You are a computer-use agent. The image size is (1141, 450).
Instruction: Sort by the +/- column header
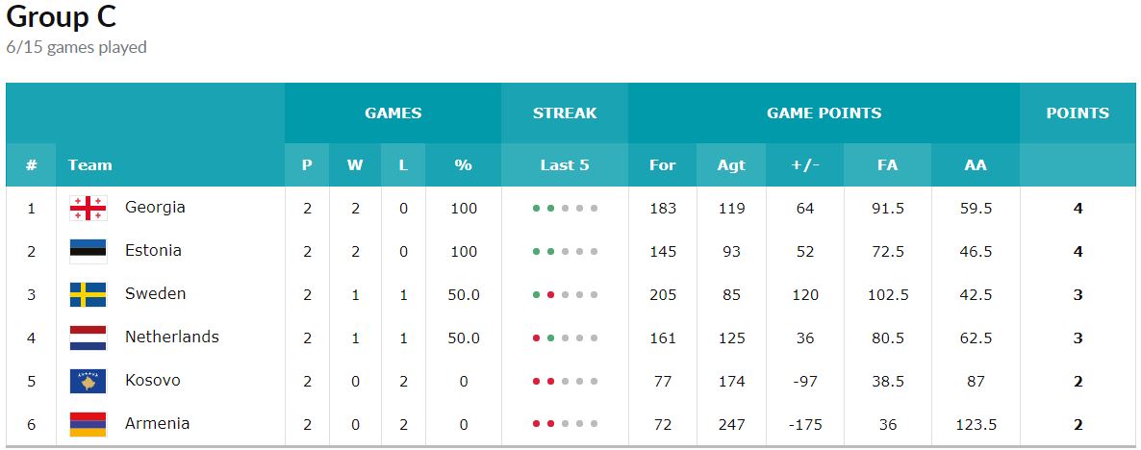(805, 165)
